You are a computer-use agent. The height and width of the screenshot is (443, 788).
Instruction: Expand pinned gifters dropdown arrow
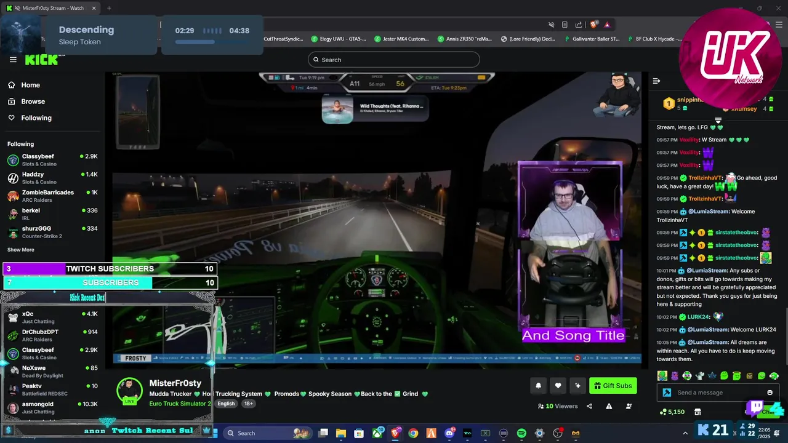click(718, 120)
